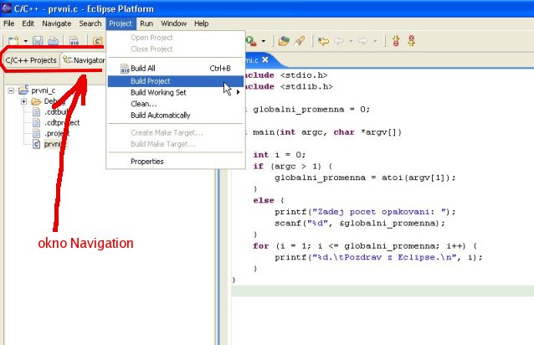This screenshot has width=534, height=345.
Task: Switch to C/C++ Projects tab
Action: point(31,60)
